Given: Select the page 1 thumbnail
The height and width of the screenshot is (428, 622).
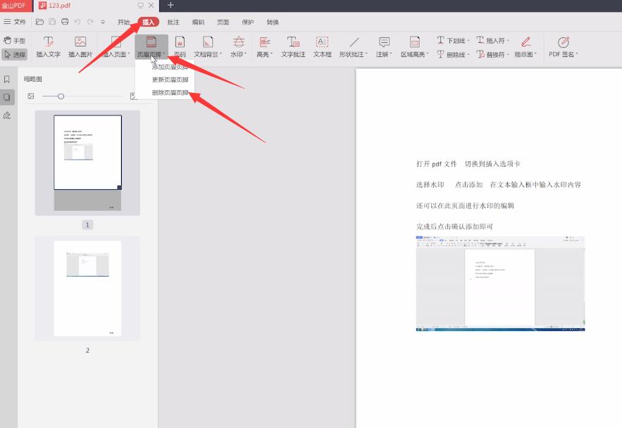Looking at the screenshot, I should click(x=87, y=163).
